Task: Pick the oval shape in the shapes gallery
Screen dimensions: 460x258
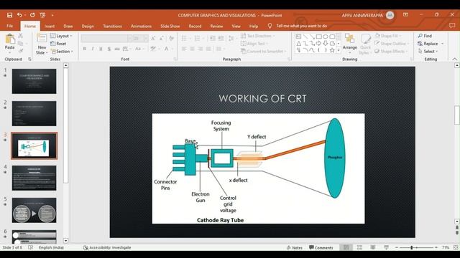Action: (326, 37)
